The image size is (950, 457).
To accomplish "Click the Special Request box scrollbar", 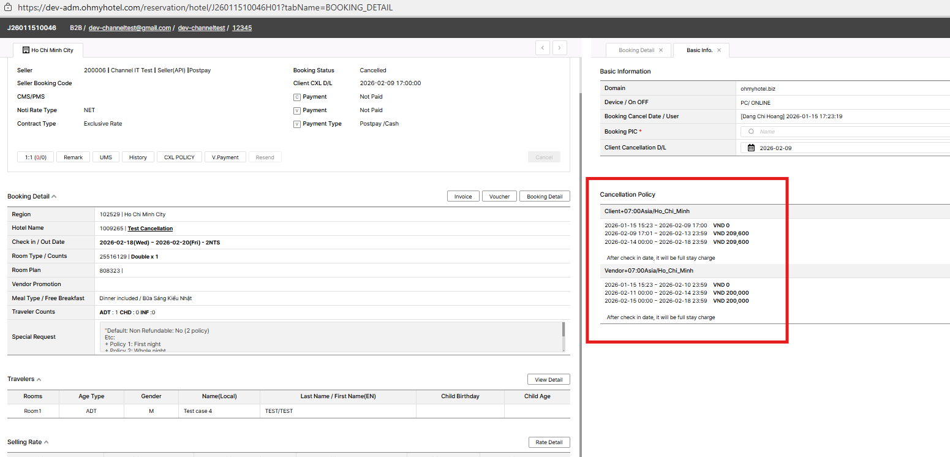I will pyautogui.click(x=563, y=331).
